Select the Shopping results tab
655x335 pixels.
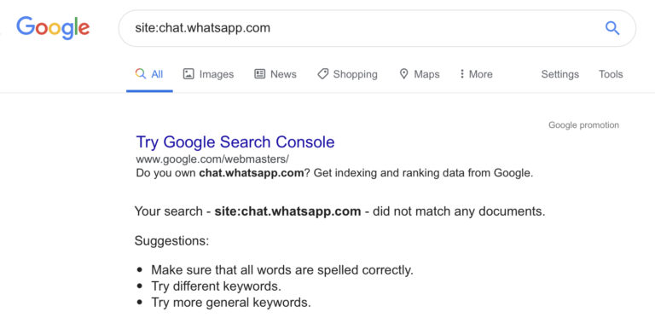point(348,74)
